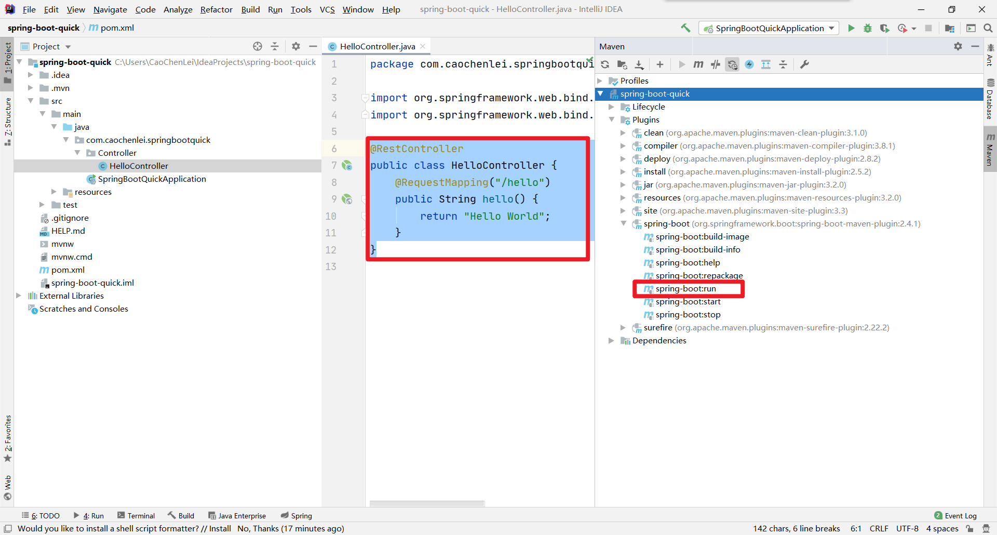Screen dimensions: 997x535
Task: Open Project Structure icon in top toolbar
Action: tap(950, 28)
